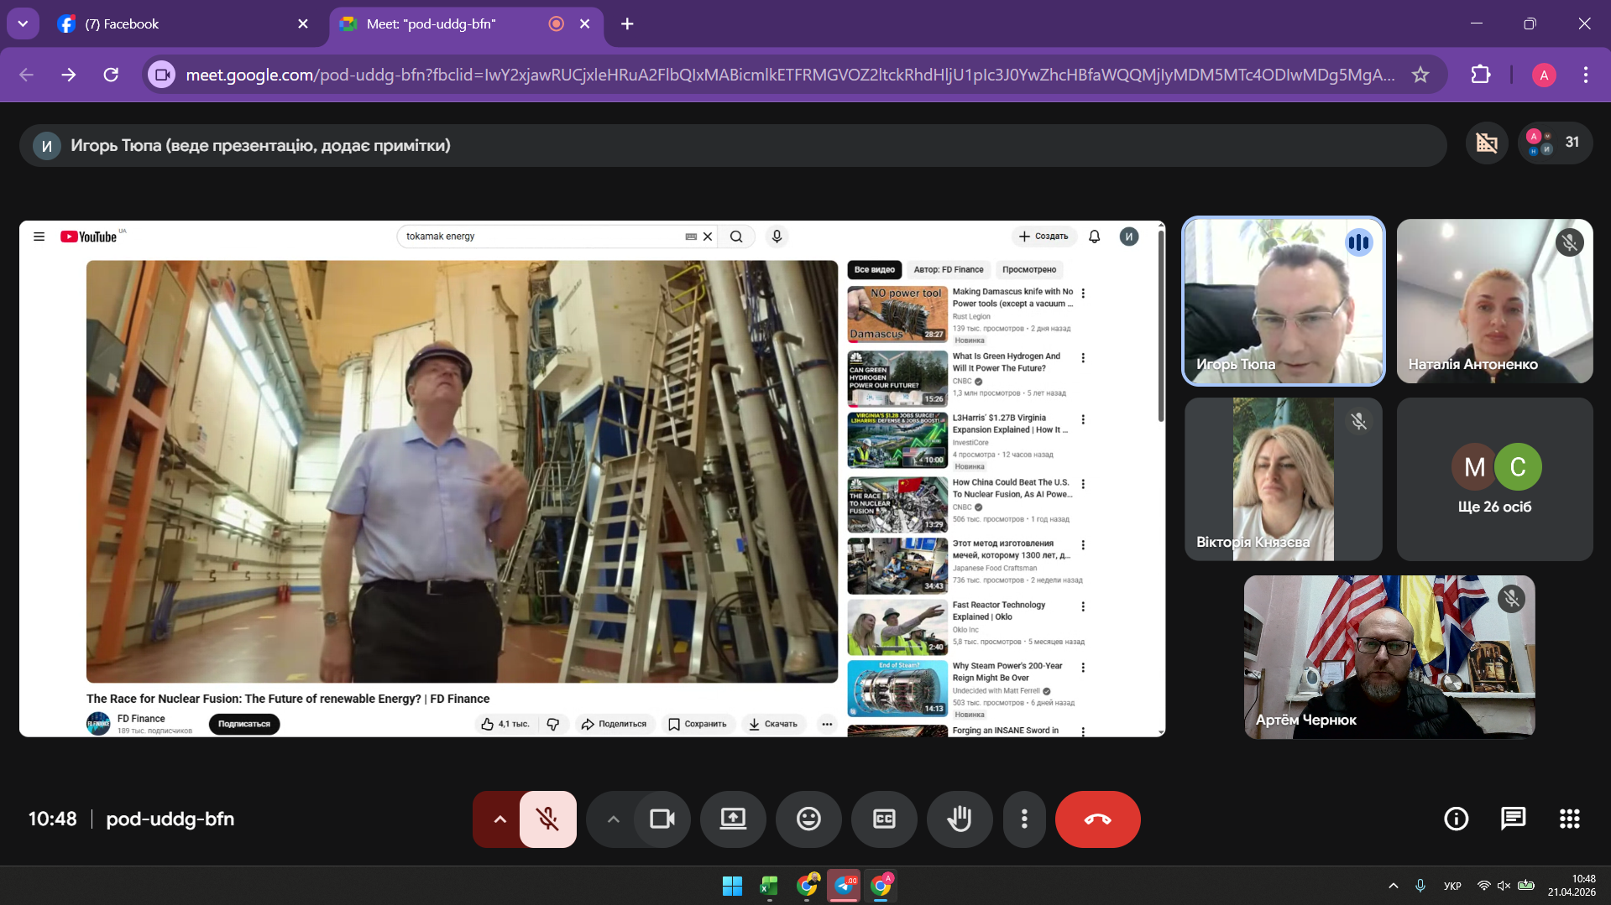Open Meet more options menu

pyautogui.click(x=1024, y=819)
